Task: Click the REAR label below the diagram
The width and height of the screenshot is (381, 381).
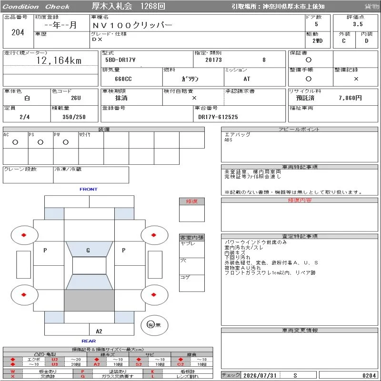Action: tap(89, 341)
